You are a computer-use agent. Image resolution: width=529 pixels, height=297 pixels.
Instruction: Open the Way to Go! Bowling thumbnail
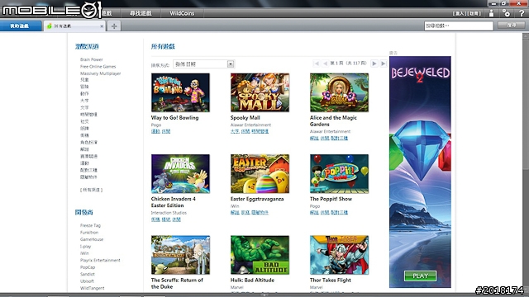(180, 92)
